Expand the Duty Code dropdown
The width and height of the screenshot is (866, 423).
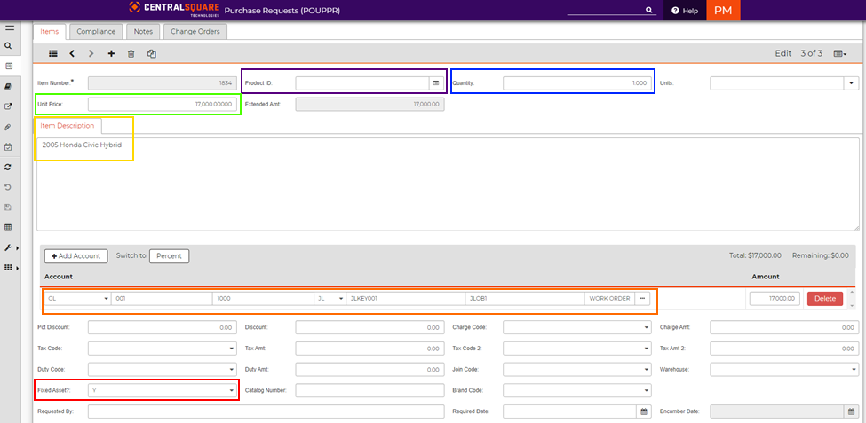point(162,370)
